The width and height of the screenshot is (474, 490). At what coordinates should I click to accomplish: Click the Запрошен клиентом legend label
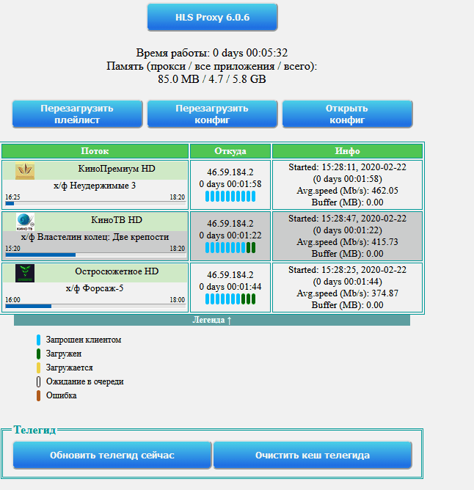pyautogui.click(x=84, y=340)
